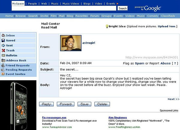Click the orange arrow after Events
The width and height of the screenshot is (180, 130).
(x=118, y=4)
